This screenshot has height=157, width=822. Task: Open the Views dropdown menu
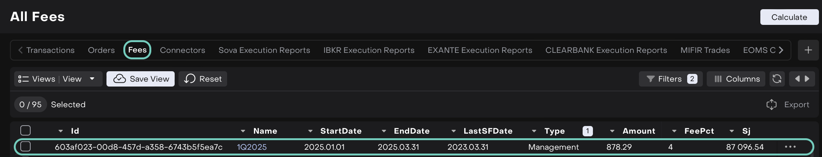[x=92, y=79]
